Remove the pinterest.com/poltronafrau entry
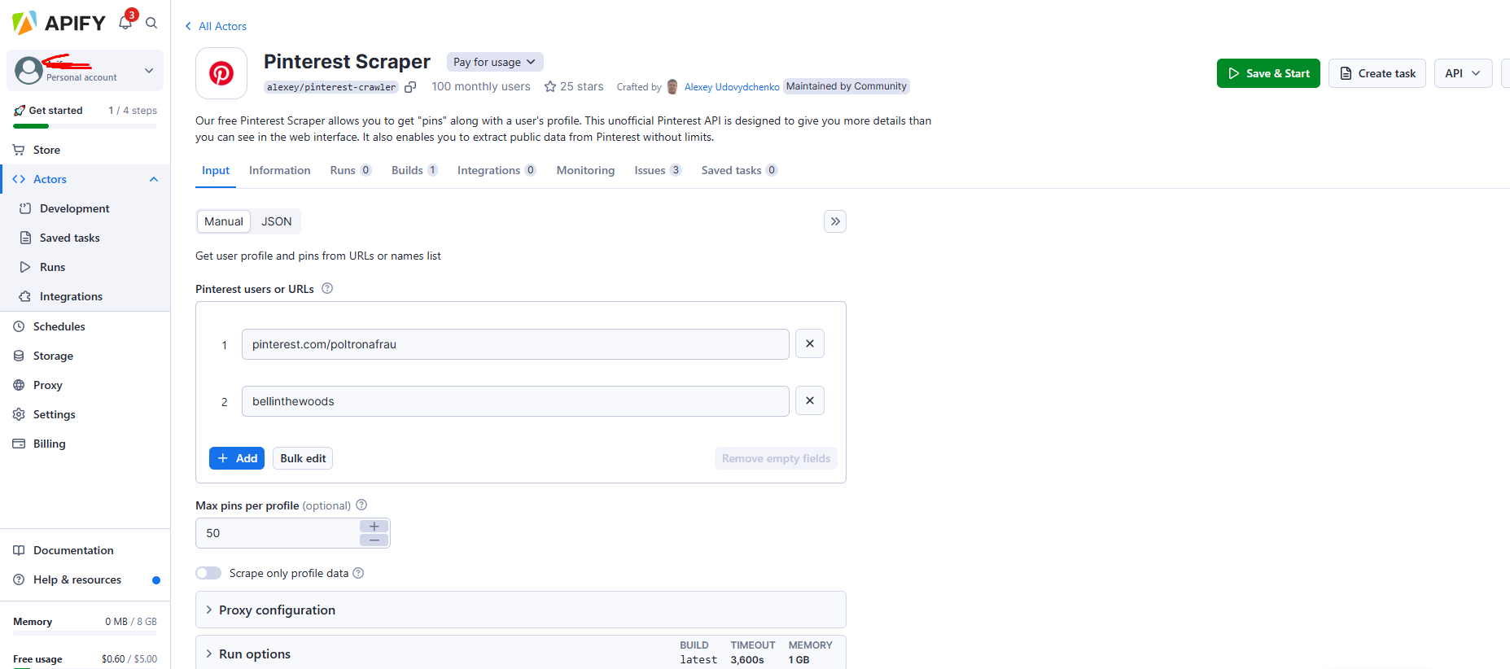This screenshot has height=669, width=1510. pyautogui.click(x=810, y=343)
